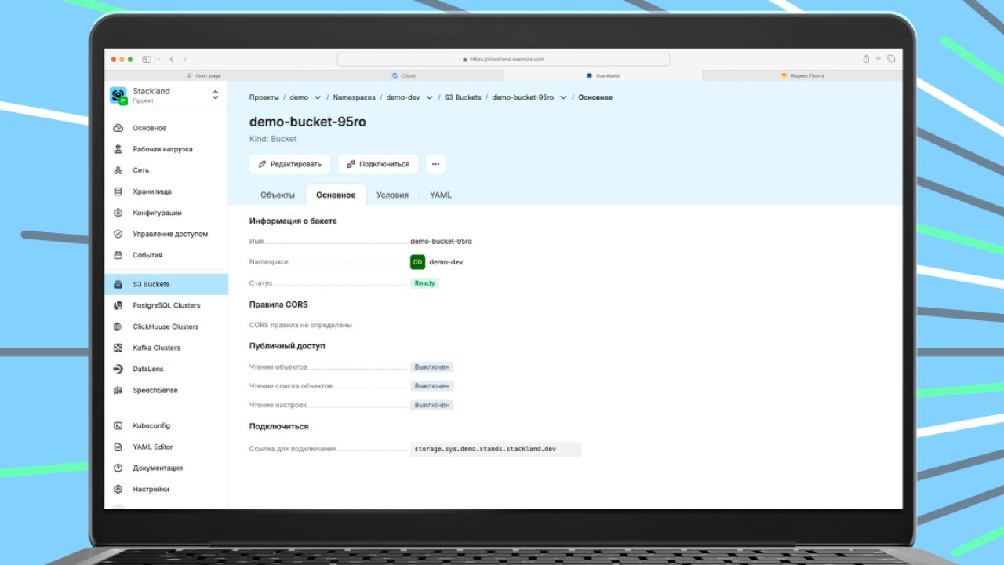Click the browser sidebar toggle icon
The width and height of the screenshot is (1004, 565).
(147, 59)
